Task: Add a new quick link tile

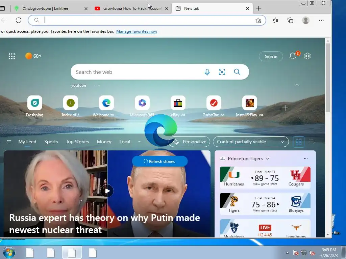Action: click(x=285, y=108)
